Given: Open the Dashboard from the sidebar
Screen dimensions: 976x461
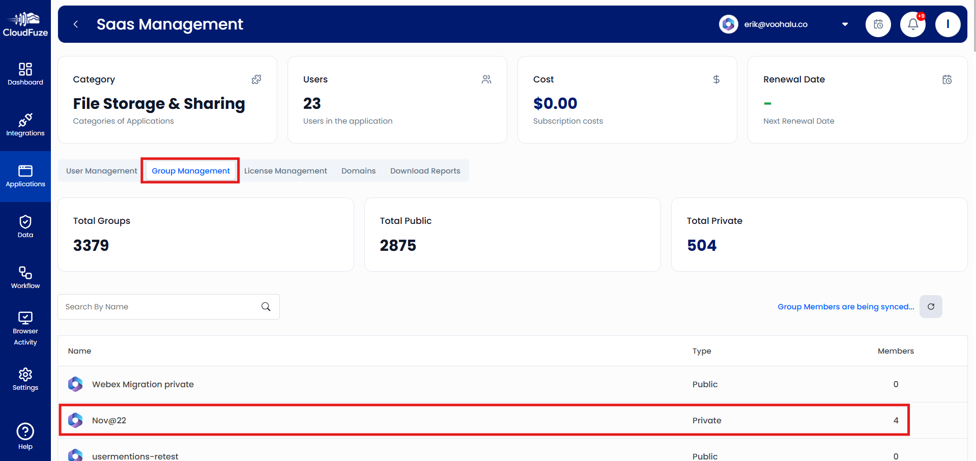Looking at the screenshot, I should pyautogui.click(x=25, y=74).
